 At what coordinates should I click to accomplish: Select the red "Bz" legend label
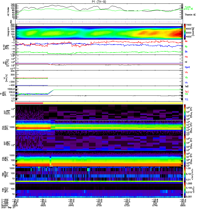pyautogui.click(x=186, y=41)
